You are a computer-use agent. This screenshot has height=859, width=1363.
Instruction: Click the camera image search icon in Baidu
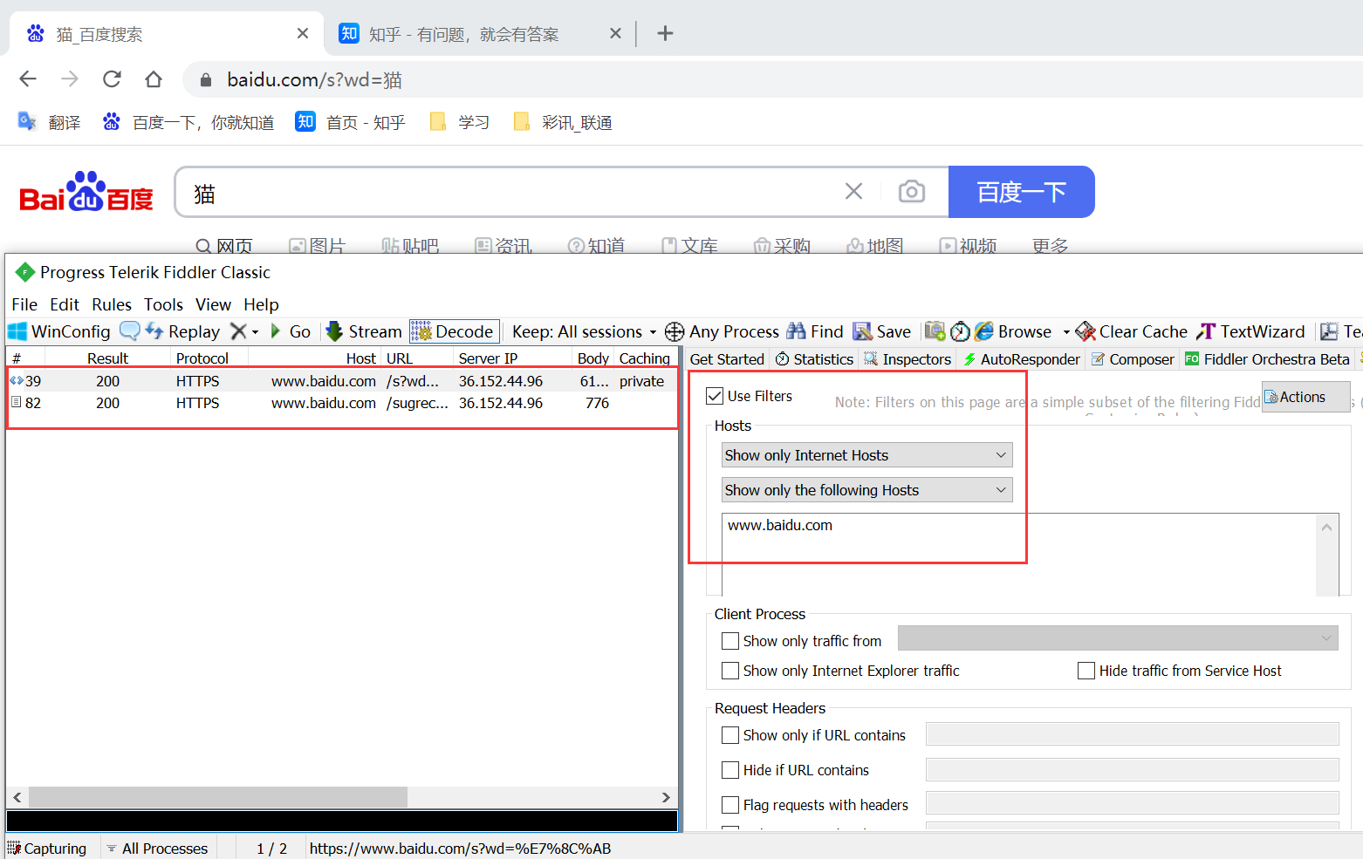coord(912,192)
